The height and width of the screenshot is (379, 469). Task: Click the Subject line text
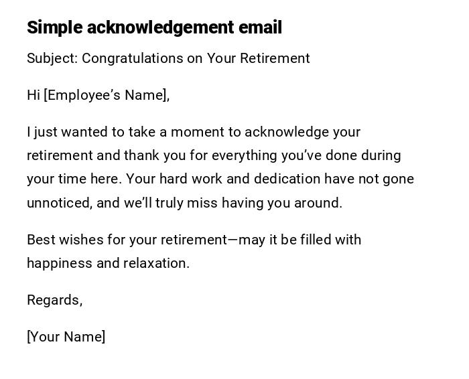click(x=168, y=58)
